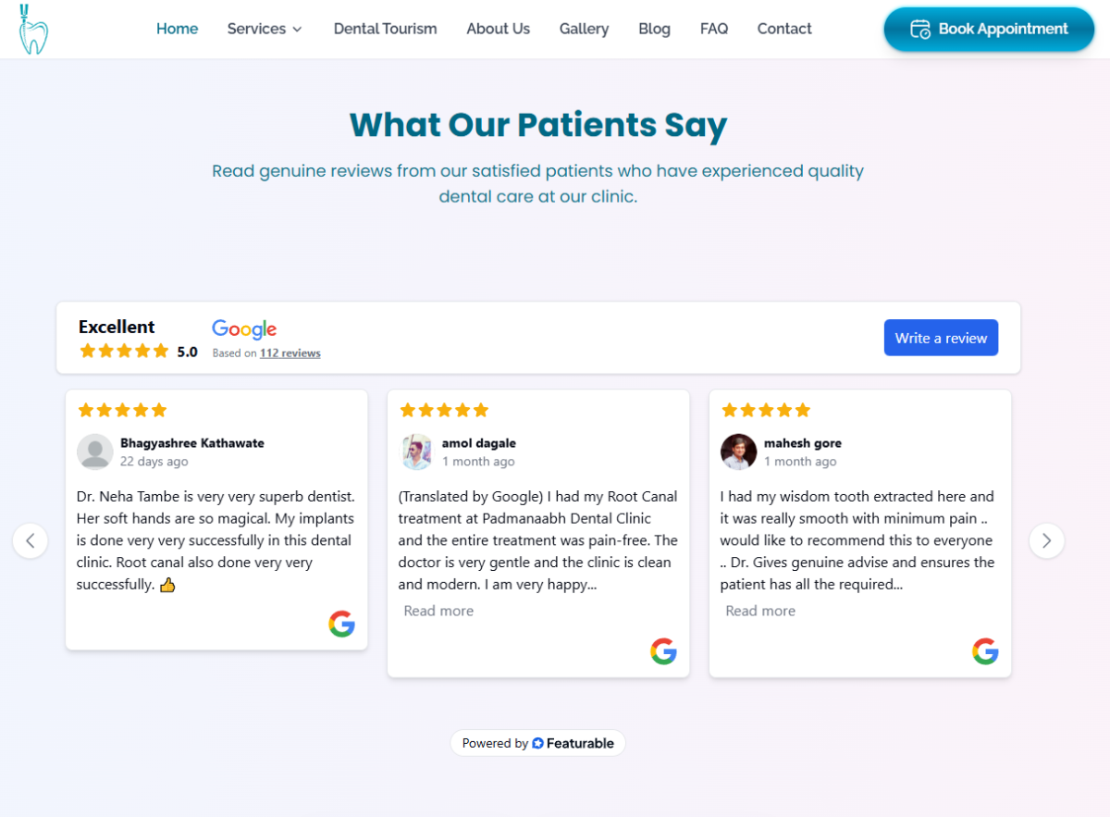Click amol dagale's profile picture

coord(416,452)
